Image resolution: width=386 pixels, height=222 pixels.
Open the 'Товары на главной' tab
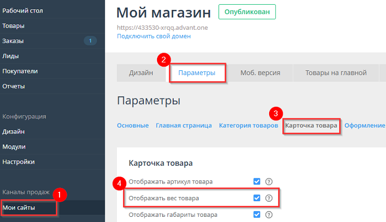336,73
